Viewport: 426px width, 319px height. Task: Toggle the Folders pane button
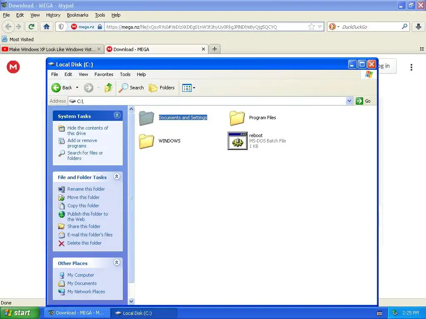tap(162, 88)
